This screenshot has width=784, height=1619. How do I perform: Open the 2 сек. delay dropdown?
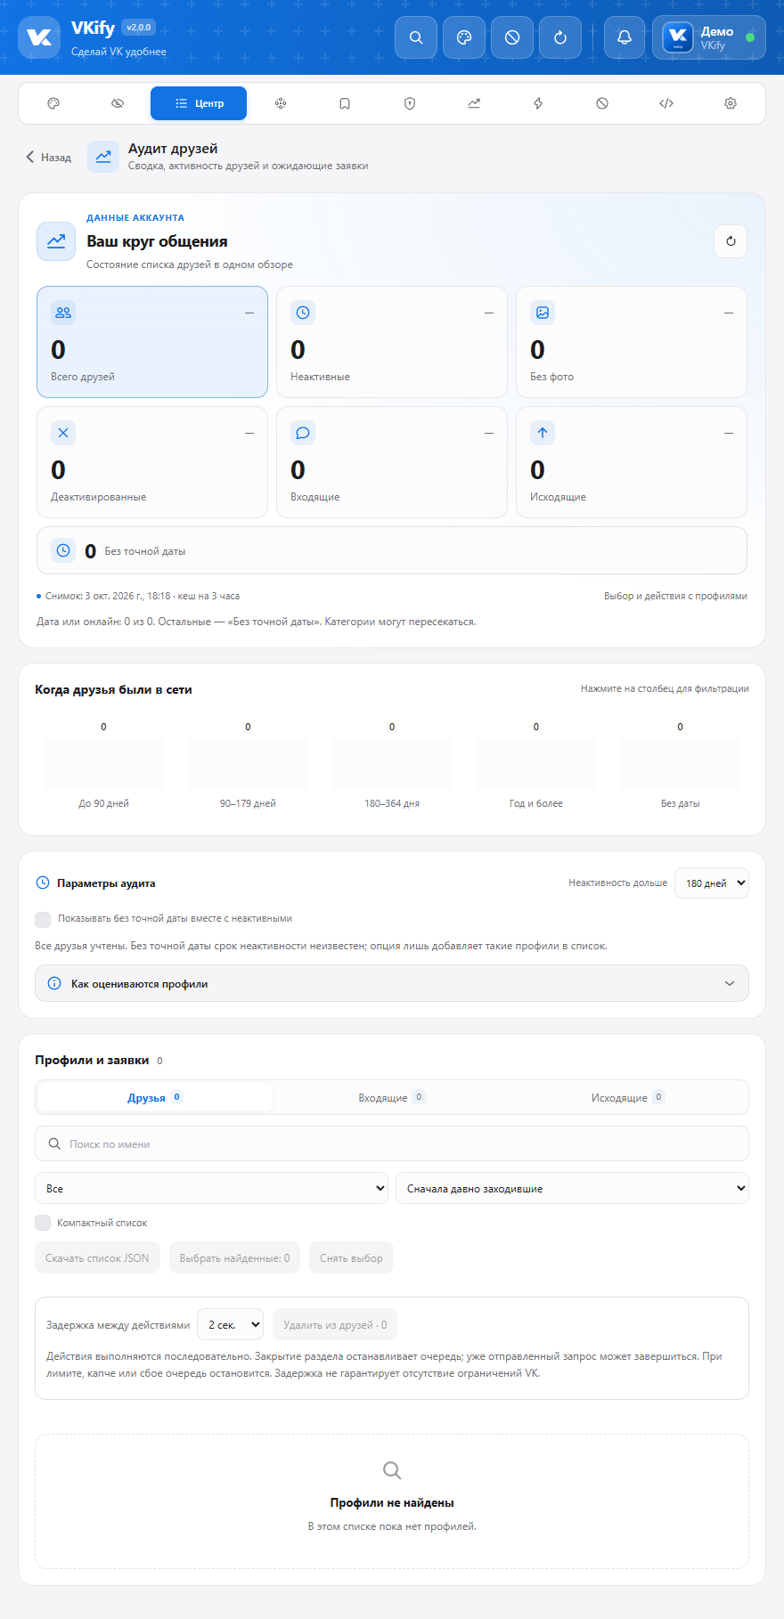point(230,1324)
